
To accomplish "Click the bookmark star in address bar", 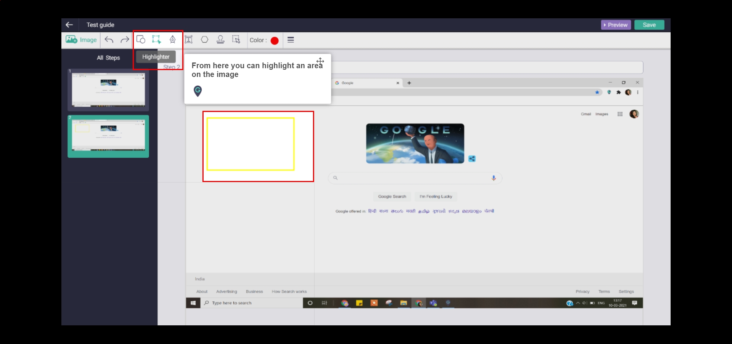I will (x=597, y=92).
